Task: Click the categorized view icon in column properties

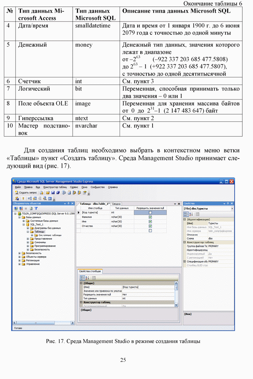Action: coord(81,278)
